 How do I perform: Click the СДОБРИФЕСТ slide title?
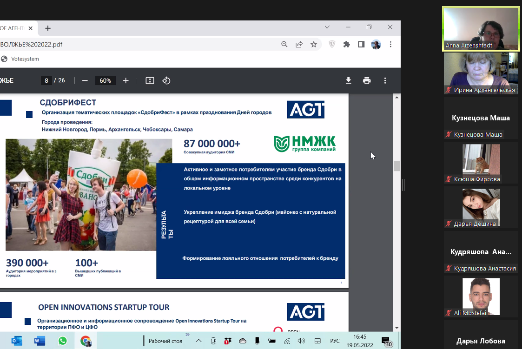tap(68, 103)
